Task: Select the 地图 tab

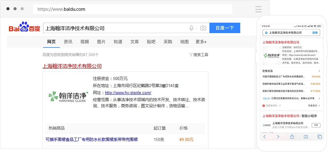Action: [184, 42]
